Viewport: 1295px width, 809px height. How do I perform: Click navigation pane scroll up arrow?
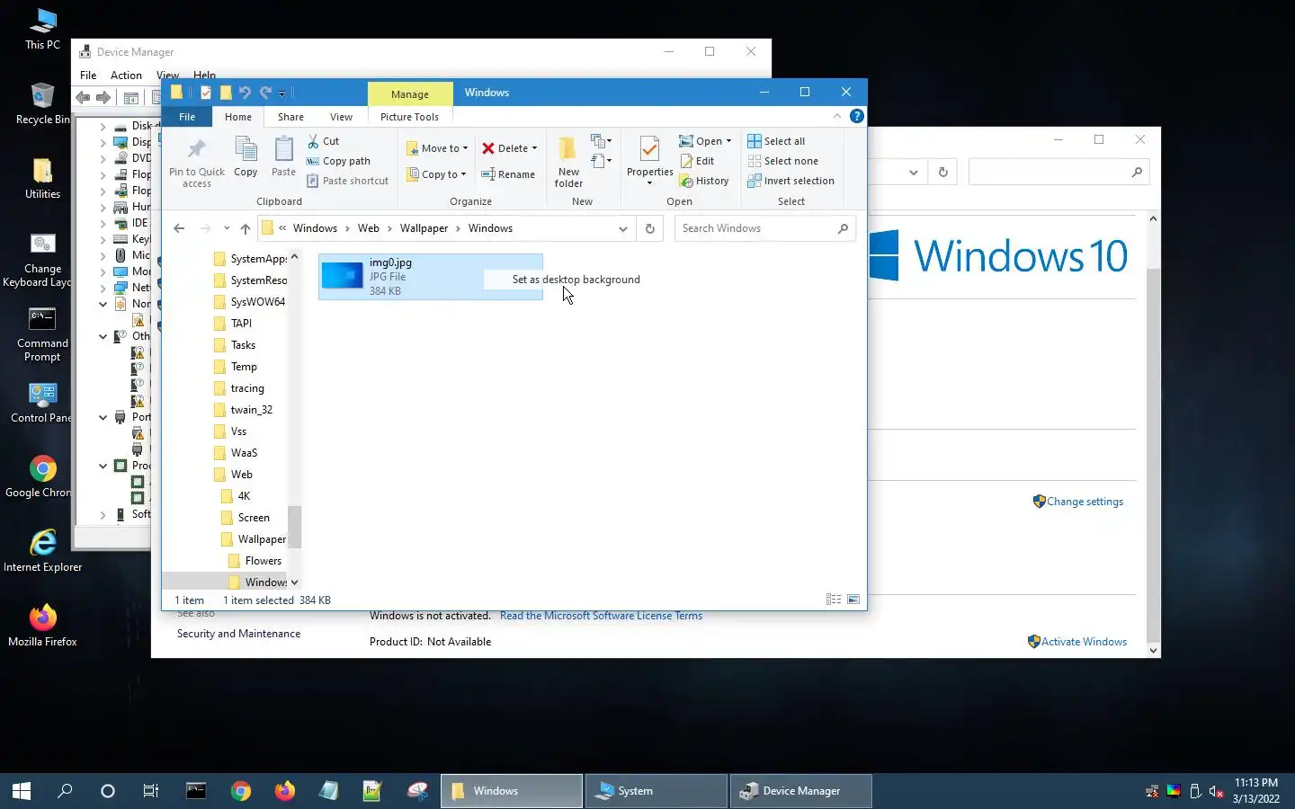click(294, 257)
